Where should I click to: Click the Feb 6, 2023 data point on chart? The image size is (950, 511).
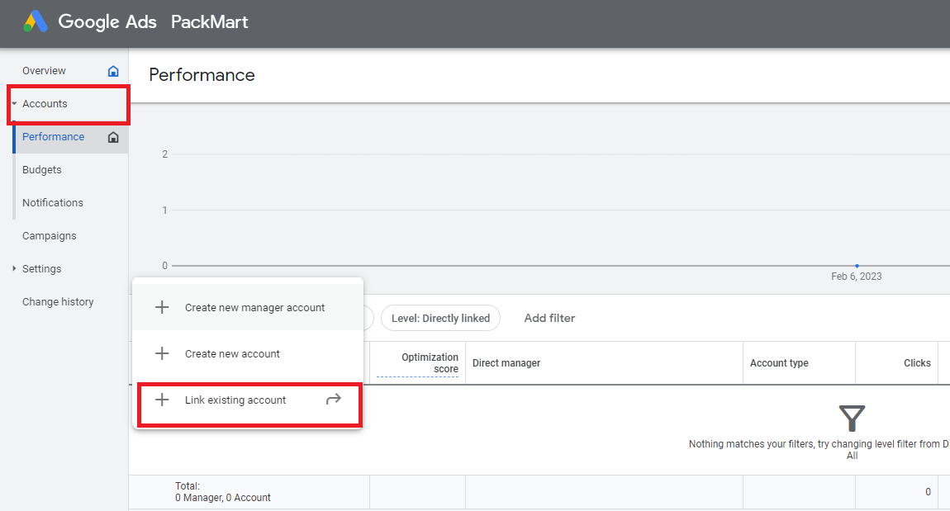(x=857, y=266)
